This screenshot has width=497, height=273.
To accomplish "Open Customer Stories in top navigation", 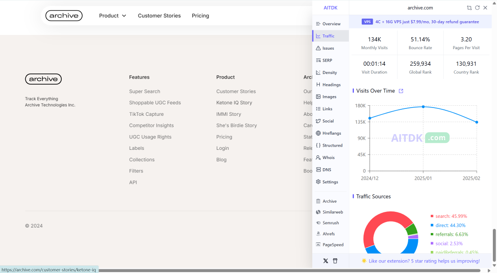I will pyautogui.click(x=159, y=16).
